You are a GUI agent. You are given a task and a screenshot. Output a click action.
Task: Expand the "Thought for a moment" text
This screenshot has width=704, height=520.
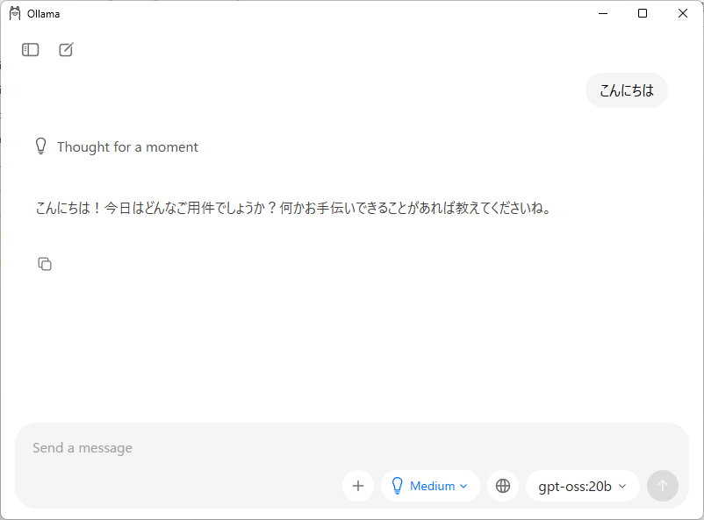[x=127, y=147]
